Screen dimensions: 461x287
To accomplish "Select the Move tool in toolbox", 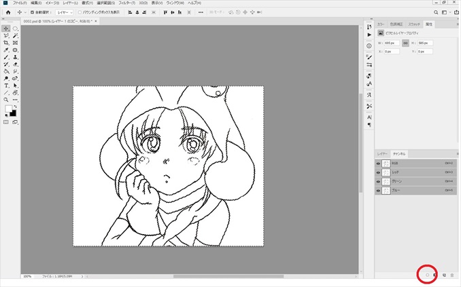I will pyautogui.click(x=6, y=28).
